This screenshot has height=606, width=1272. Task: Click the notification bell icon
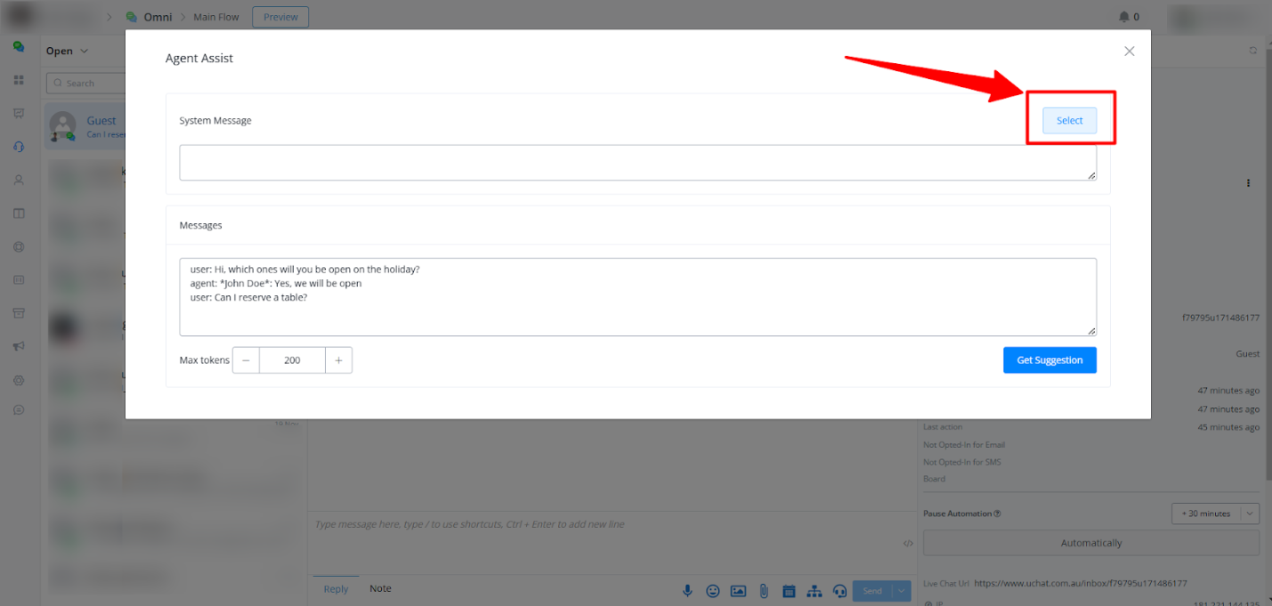(1124, 17)
